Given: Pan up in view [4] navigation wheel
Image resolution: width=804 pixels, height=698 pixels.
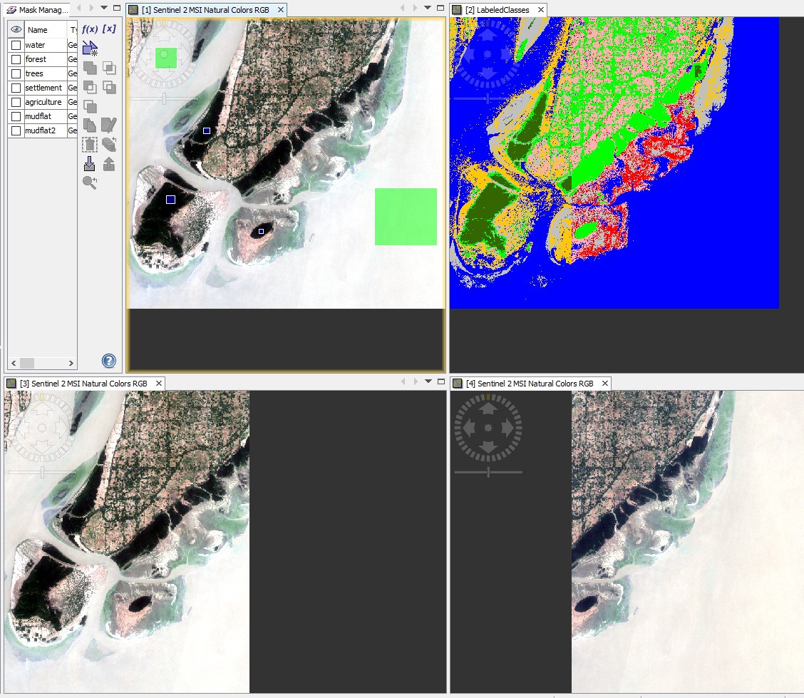Looking at the screenshot, I should click(488, 409).
